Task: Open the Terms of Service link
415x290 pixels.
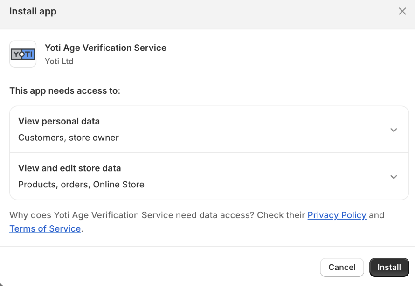Action: point(45,229)
